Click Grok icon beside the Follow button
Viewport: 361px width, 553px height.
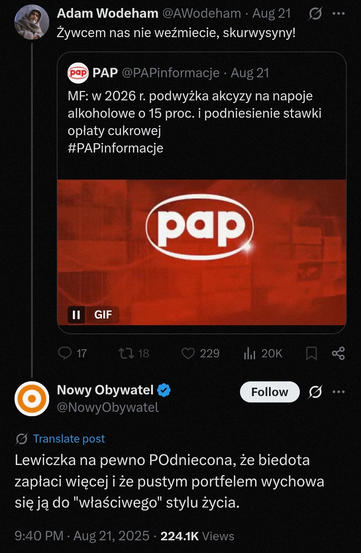coord(315,392)
